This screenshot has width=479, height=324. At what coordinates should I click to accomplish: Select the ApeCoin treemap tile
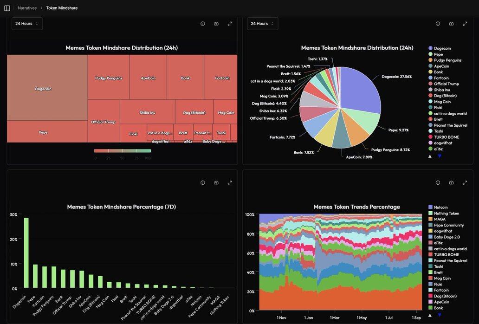(148, 77)
